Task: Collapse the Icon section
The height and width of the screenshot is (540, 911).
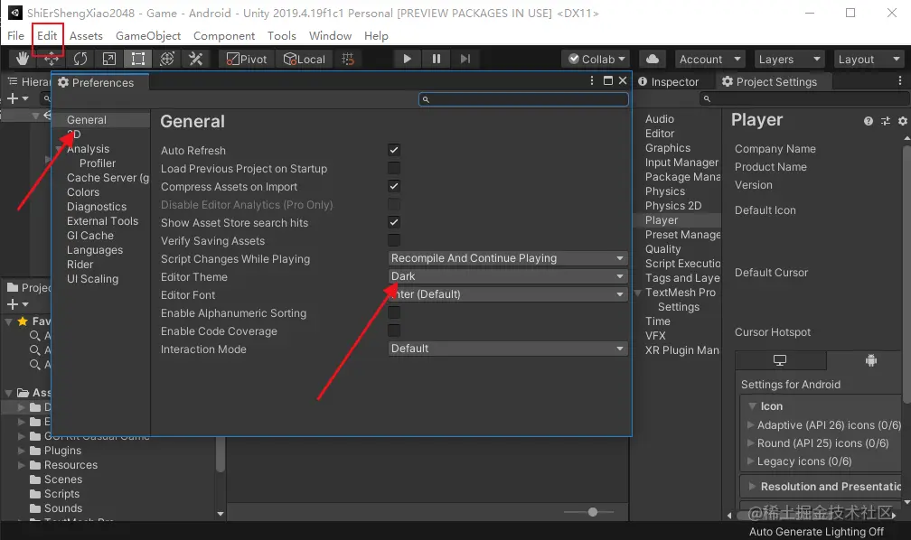Action: 752,405
